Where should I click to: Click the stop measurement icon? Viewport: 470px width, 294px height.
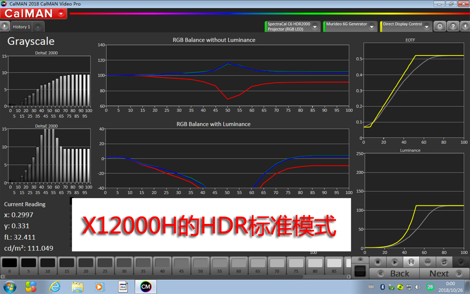point(378,262)
